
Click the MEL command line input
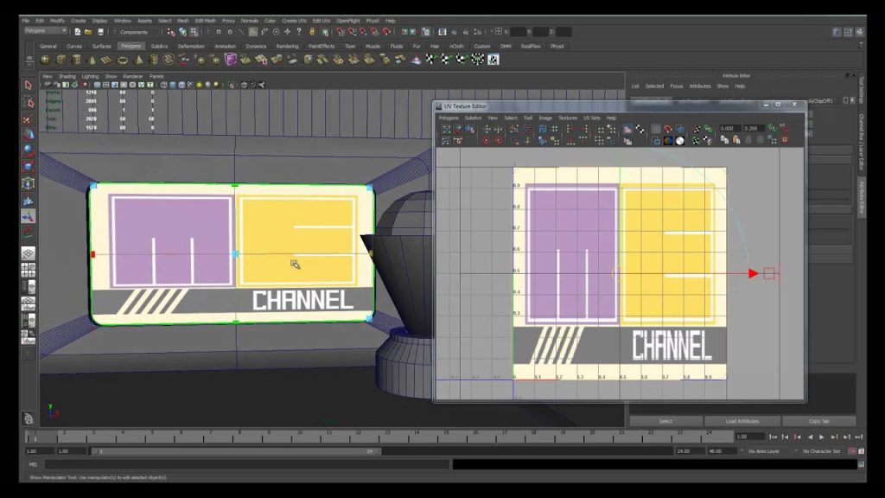(247, 464)
